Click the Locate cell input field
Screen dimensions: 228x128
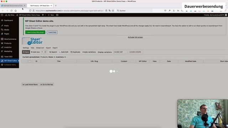pyautogui.click(x=120, y=52)
